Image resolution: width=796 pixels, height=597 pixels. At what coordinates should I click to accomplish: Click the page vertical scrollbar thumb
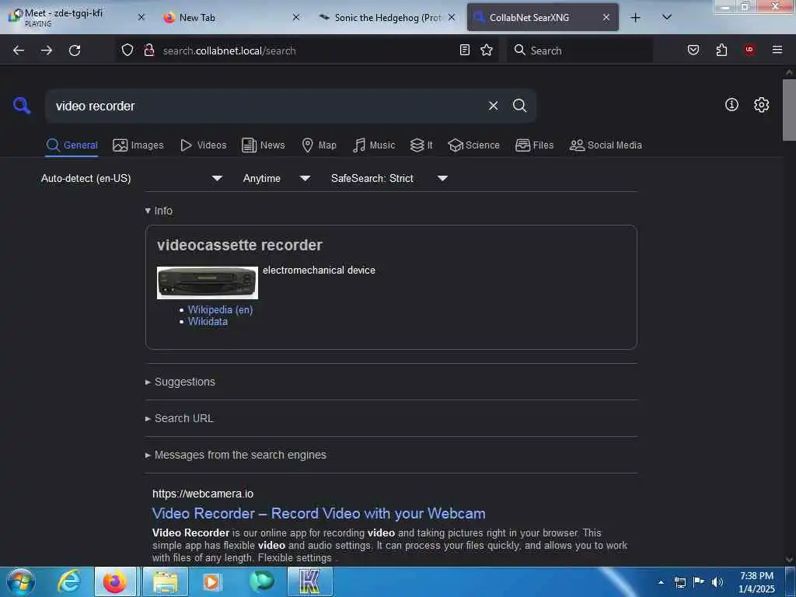coord(789,110)
